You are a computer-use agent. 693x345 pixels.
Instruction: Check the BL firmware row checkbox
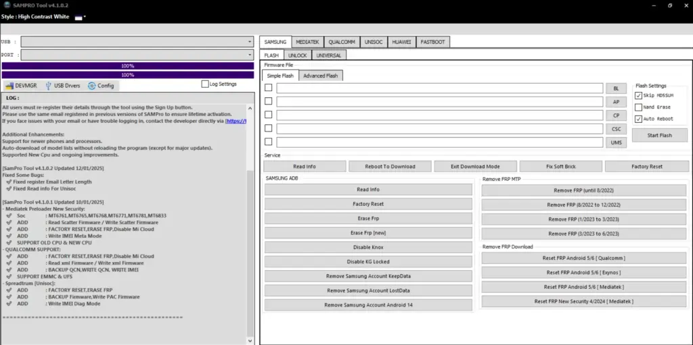268,88
